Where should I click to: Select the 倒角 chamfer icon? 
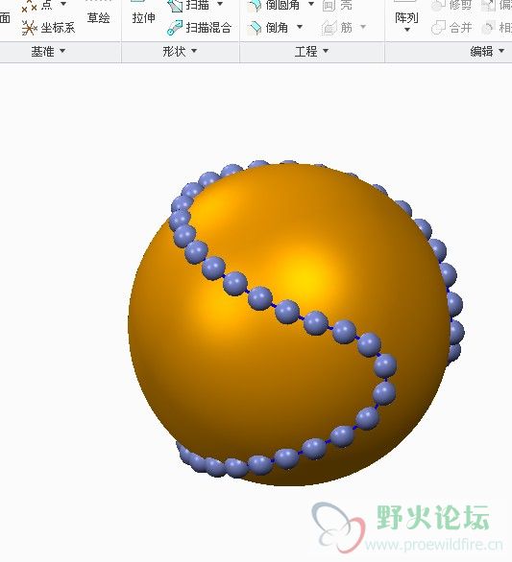click(255, 27)
